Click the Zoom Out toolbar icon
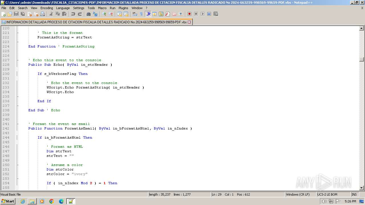This screenshot has height=205, width=365. tap(110, 14)
